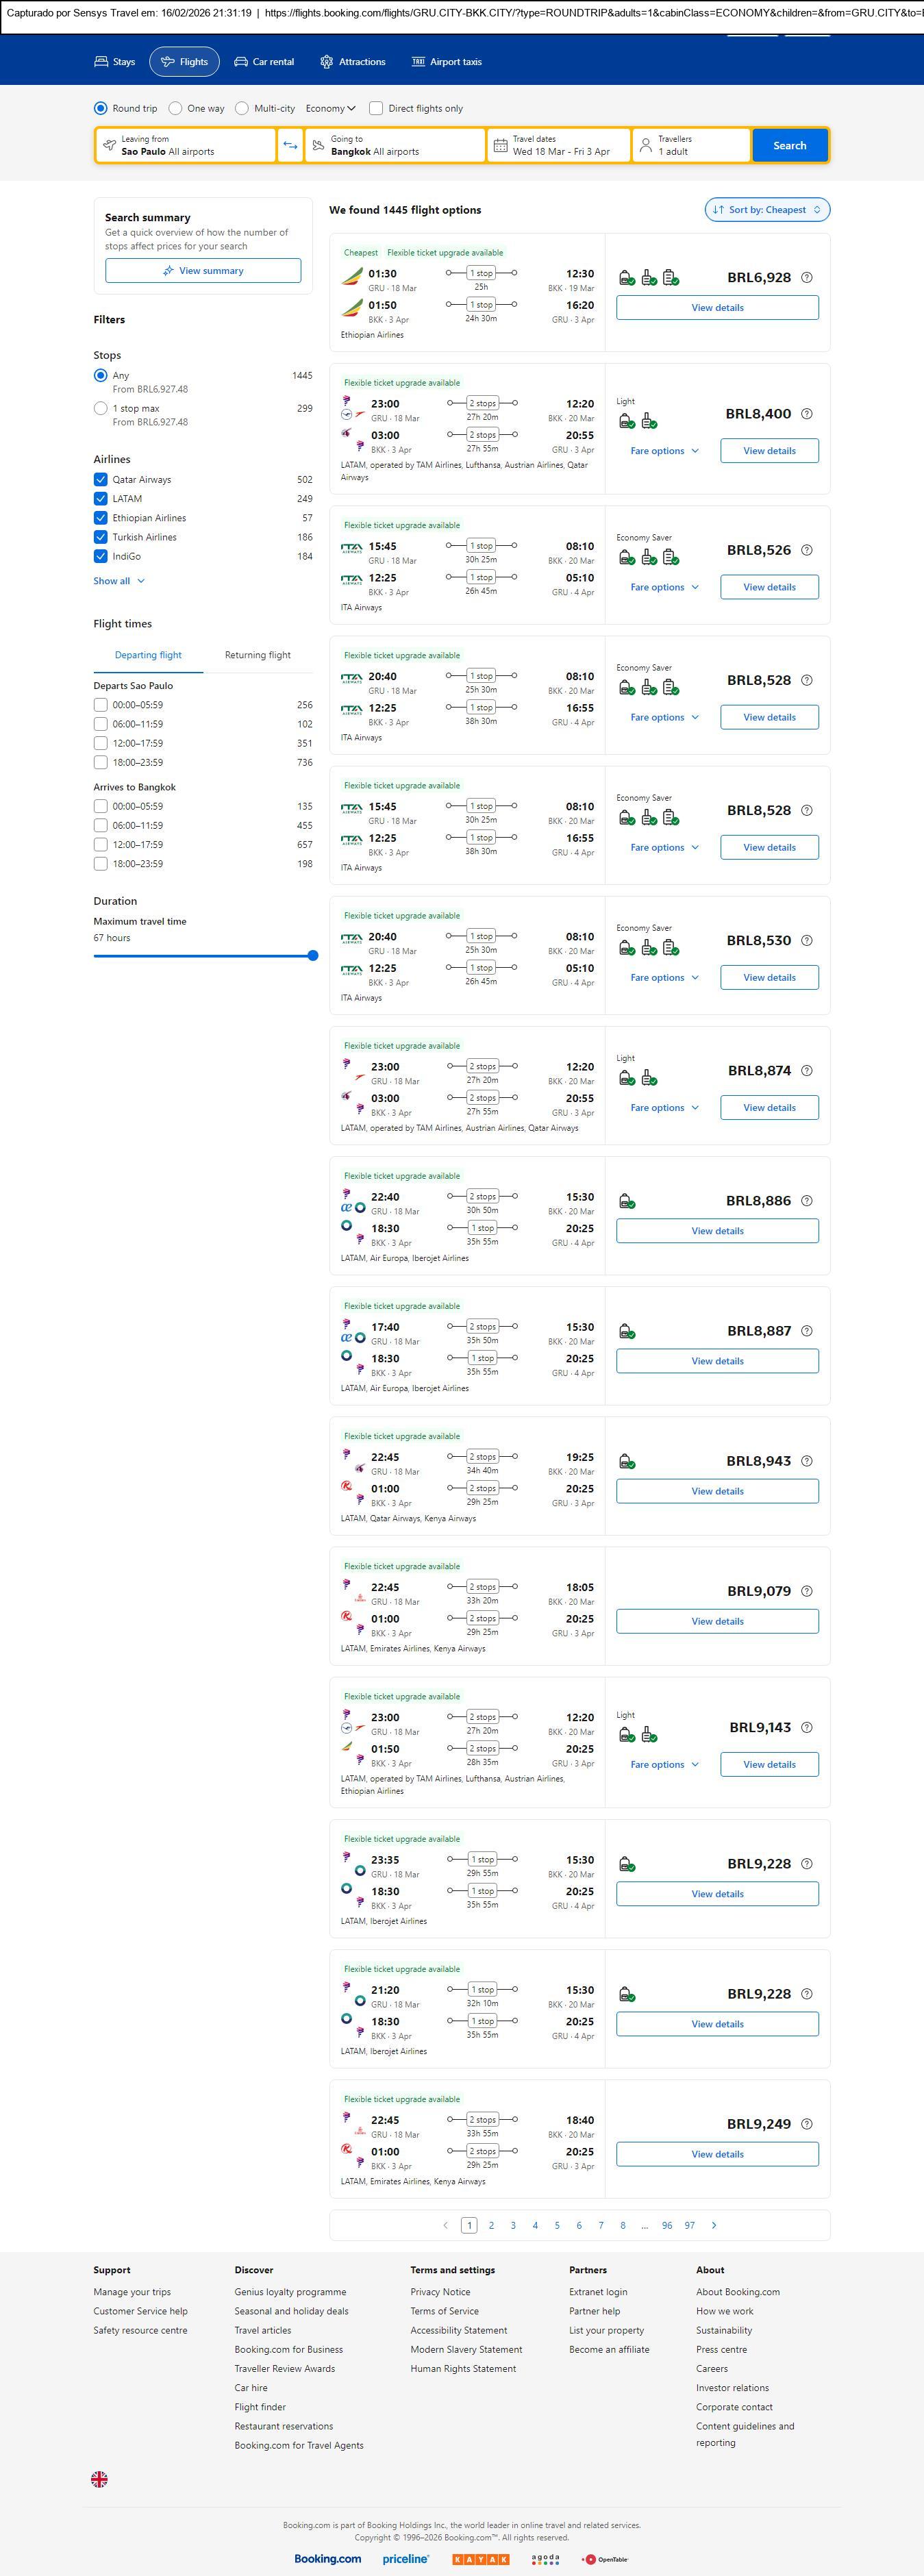Click the info icon beside BRL8,400 price
Viewport: 924px width, 2576px height.
(807, 414)
